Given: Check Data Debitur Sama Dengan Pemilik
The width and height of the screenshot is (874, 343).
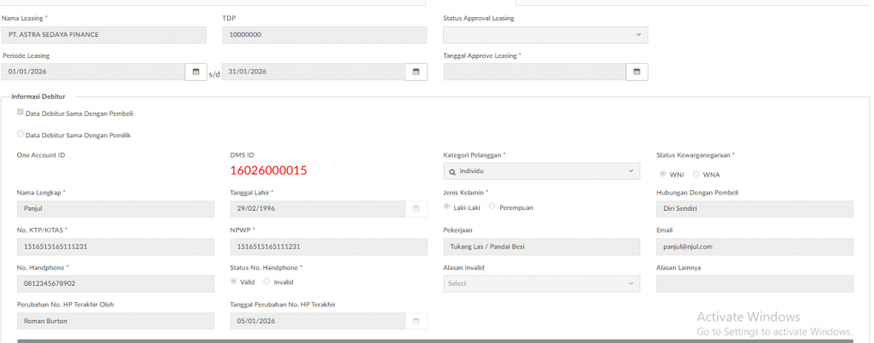Looking at the screenshot, I should (x=20, y=135).
